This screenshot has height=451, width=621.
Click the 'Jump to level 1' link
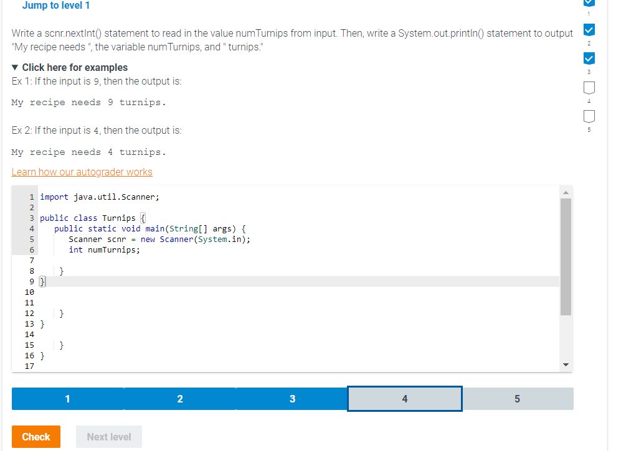[56, 5]
